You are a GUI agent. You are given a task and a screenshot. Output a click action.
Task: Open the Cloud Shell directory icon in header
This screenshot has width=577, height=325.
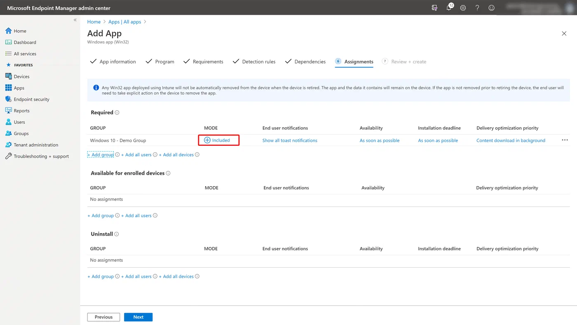click(x=434, y=8)
